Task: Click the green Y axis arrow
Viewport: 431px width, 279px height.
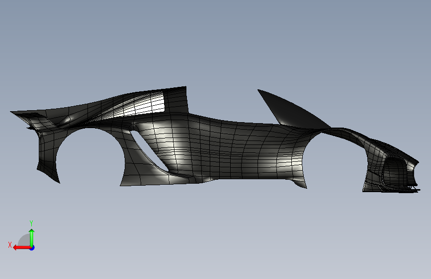Action: pos(32,238)
